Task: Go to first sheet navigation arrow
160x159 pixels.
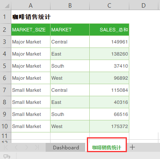Action: (6, 147)
